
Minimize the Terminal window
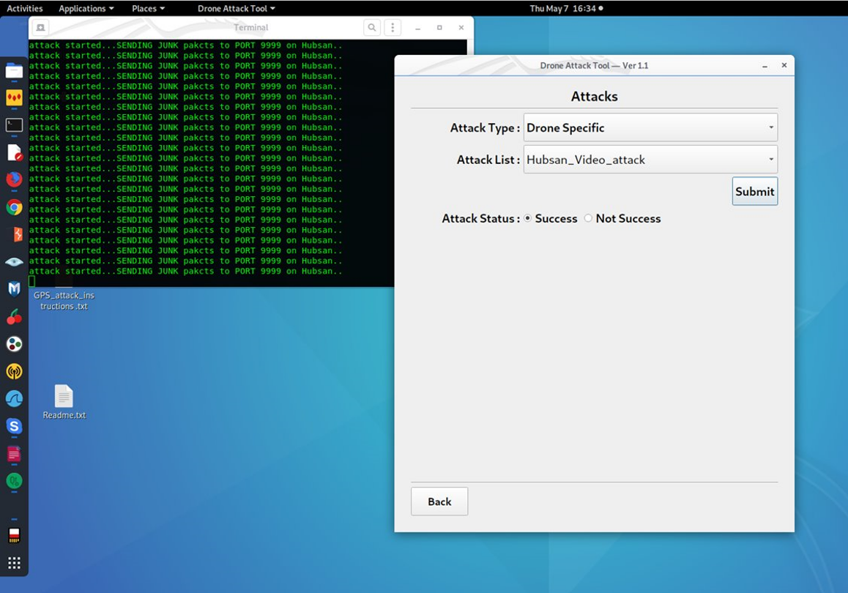(417, 28)
